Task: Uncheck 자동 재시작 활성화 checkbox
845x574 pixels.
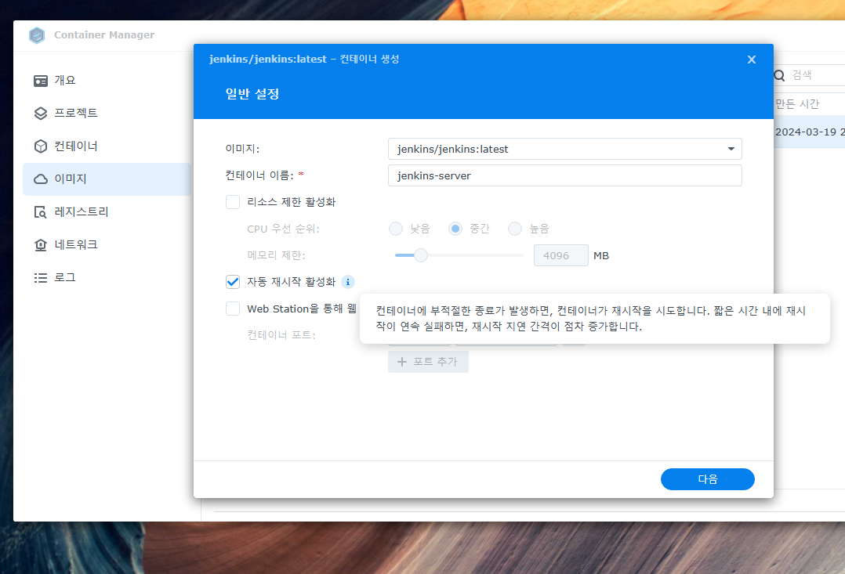Action: tap(233, 282)
